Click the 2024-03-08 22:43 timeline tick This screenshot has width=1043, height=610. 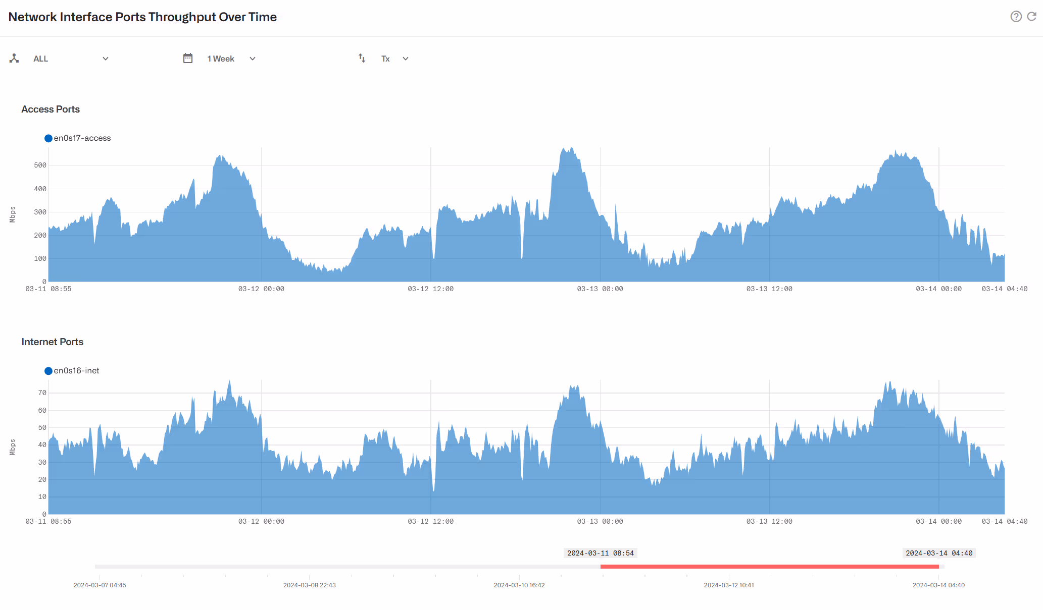coord(309,585)
